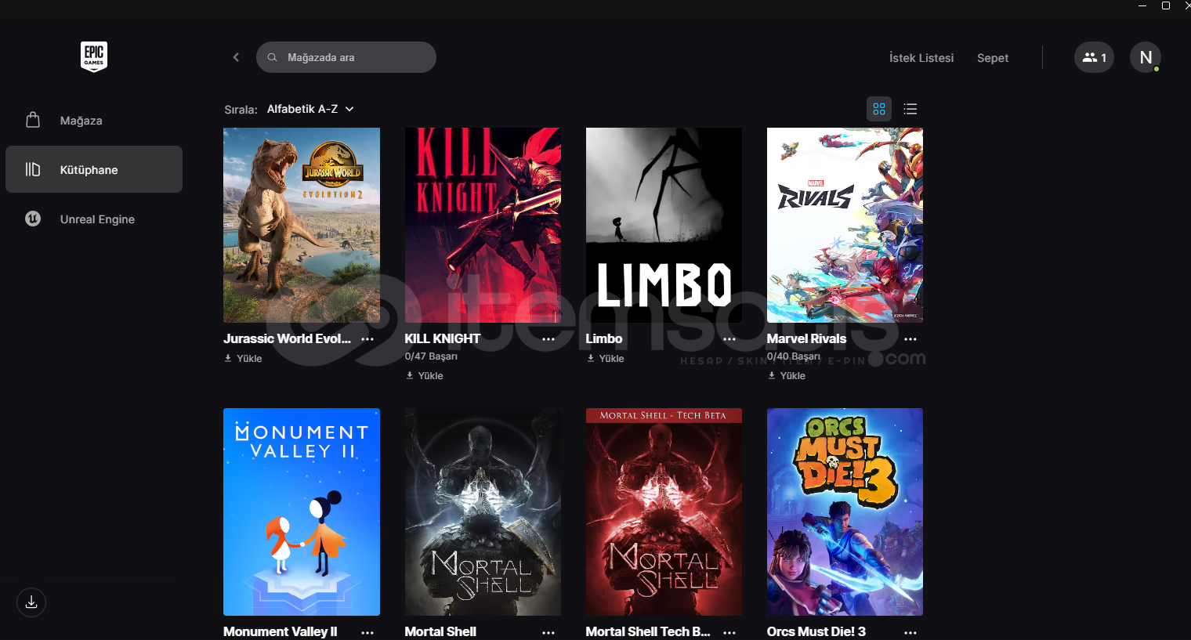Open KILL KNIGHT cover art
The width and height of the screenshot is (1191, 640).
click(x=483, y=226)
